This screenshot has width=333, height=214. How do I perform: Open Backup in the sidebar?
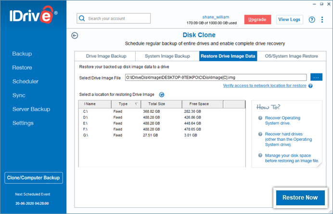click(x=22, y=54)
